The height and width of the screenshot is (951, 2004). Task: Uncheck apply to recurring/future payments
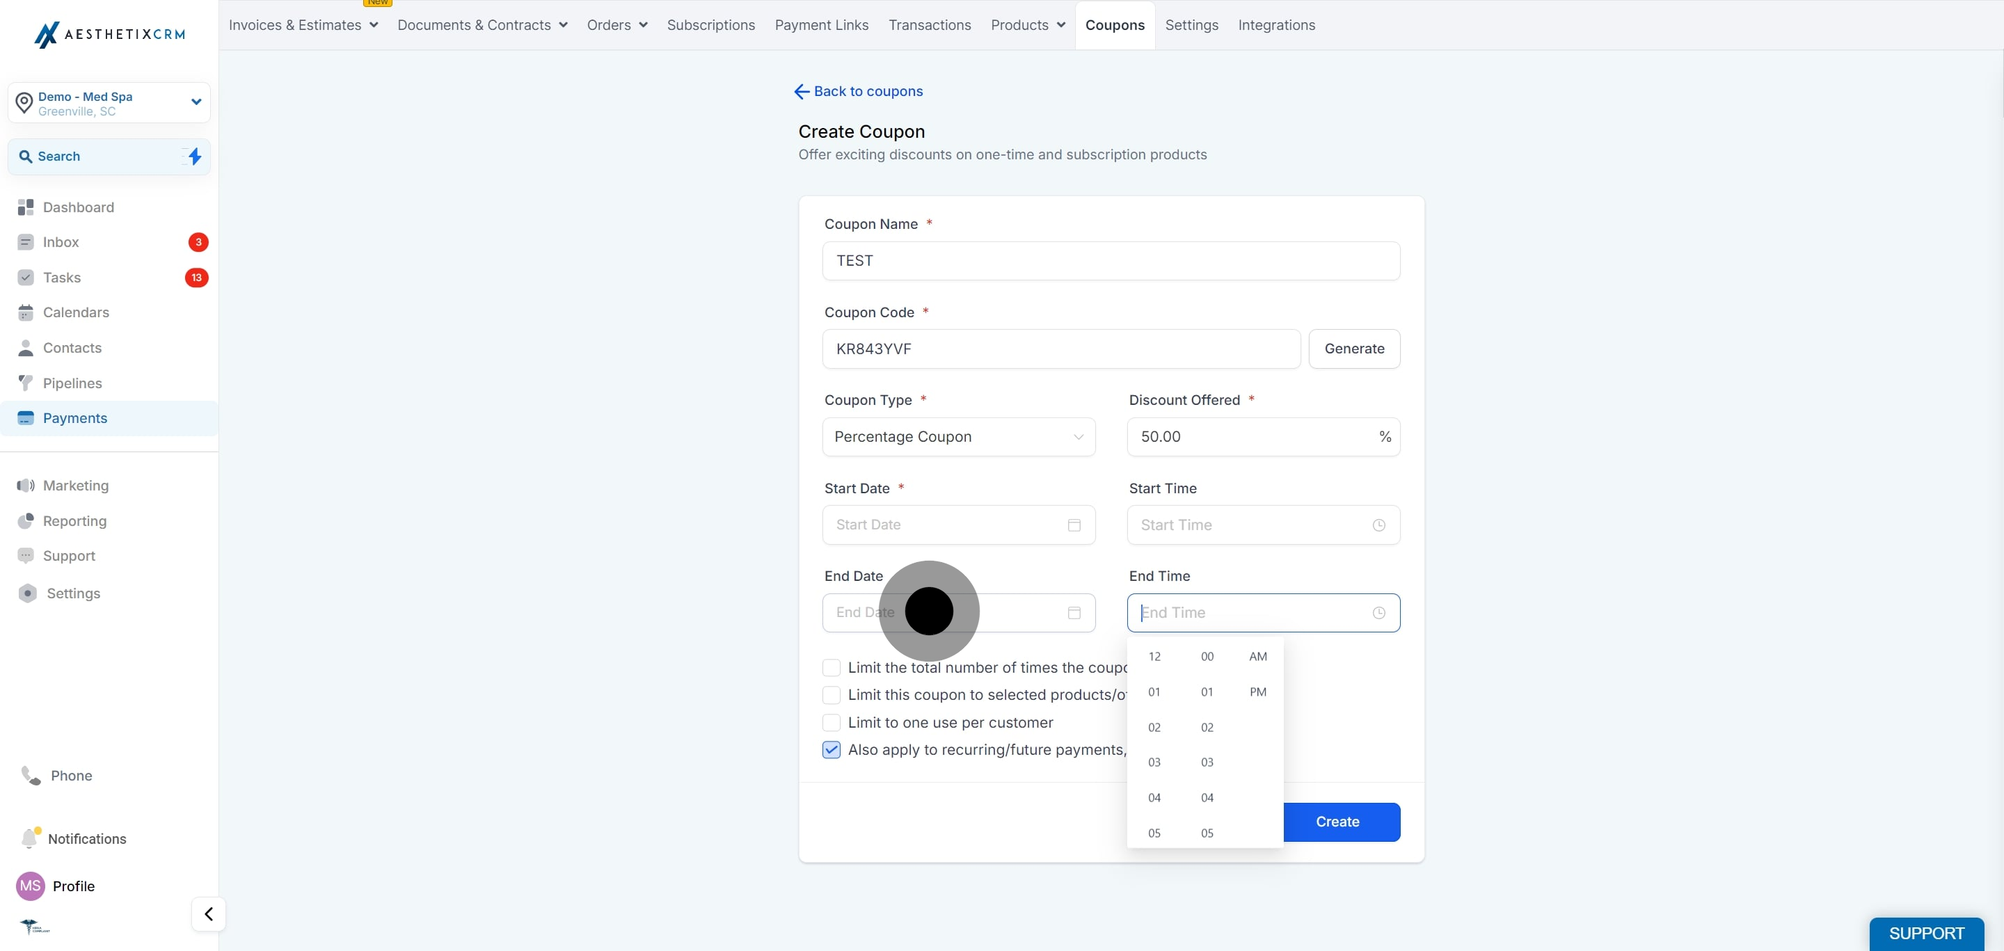pos(831,750)
